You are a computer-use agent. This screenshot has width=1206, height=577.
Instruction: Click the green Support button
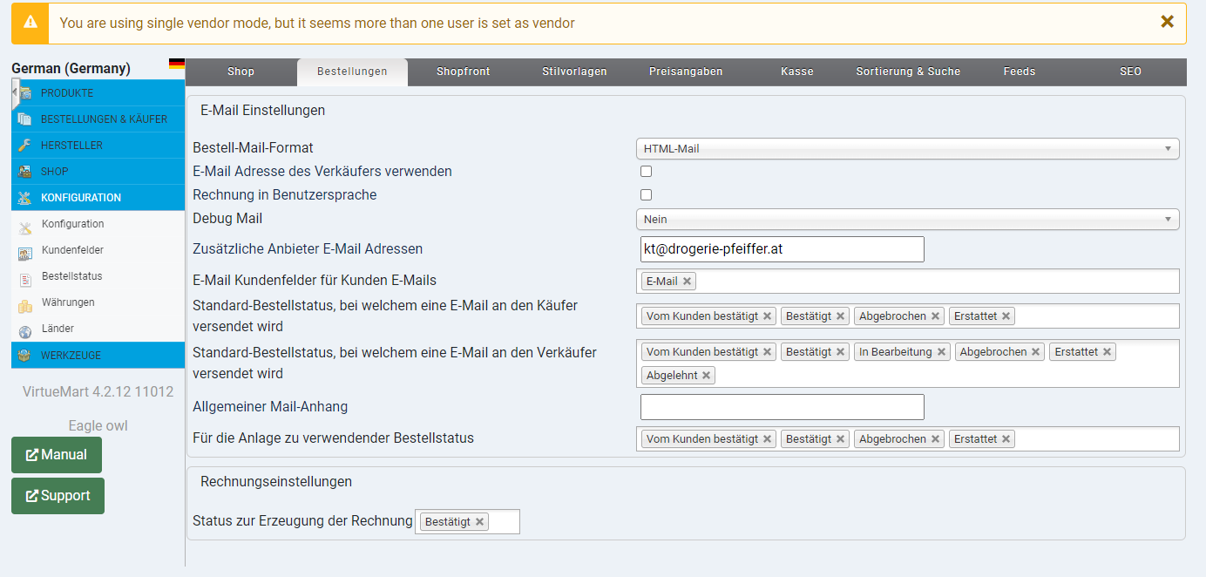tap(58, 496)
